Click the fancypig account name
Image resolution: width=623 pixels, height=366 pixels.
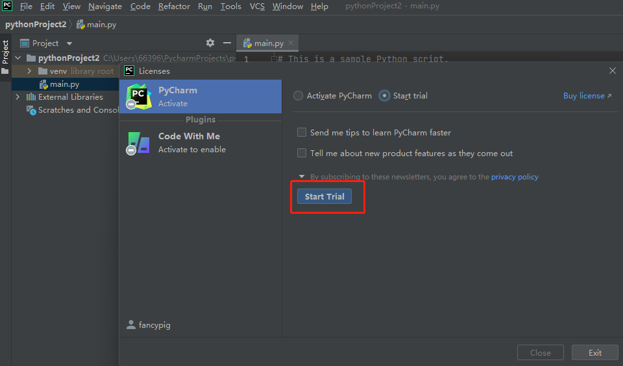pyautogui.click(x=154, y=325)
